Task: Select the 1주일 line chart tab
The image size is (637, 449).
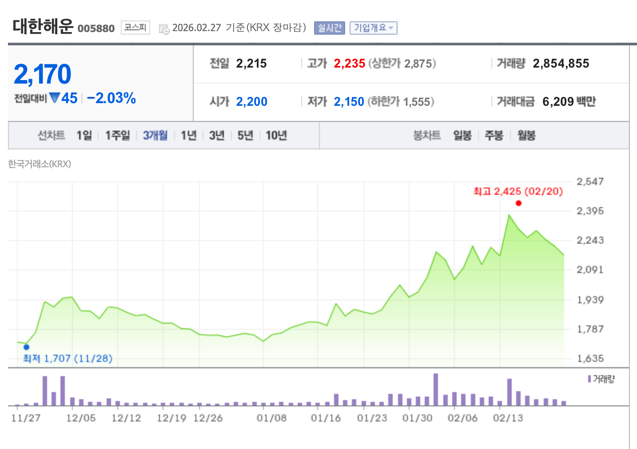Action: pos(117,135)
